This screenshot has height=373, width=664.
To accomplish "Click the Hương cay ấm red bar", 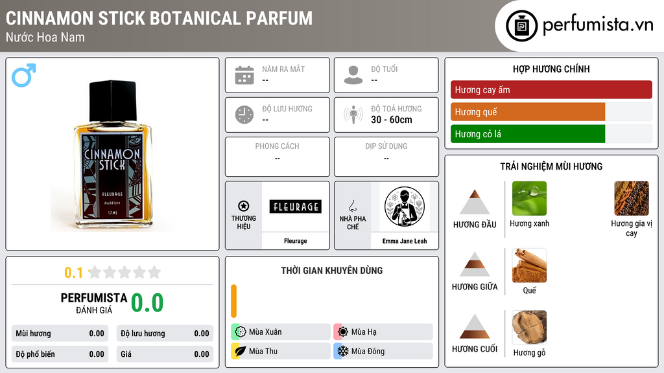I will (x=551, y=89).
